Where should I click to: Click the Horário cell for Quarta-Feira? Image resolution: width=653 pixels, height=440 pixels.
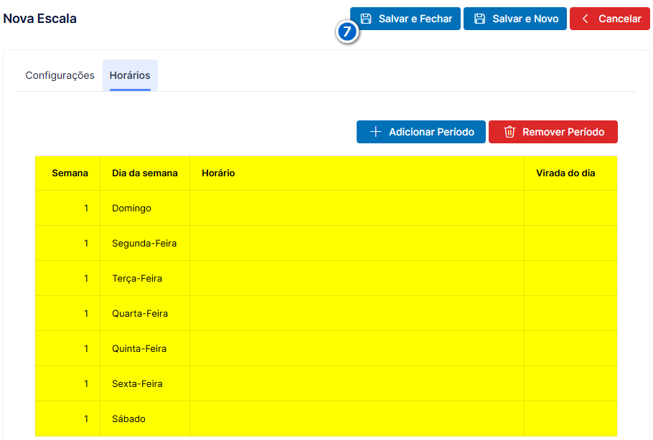[x=357, y=314]
